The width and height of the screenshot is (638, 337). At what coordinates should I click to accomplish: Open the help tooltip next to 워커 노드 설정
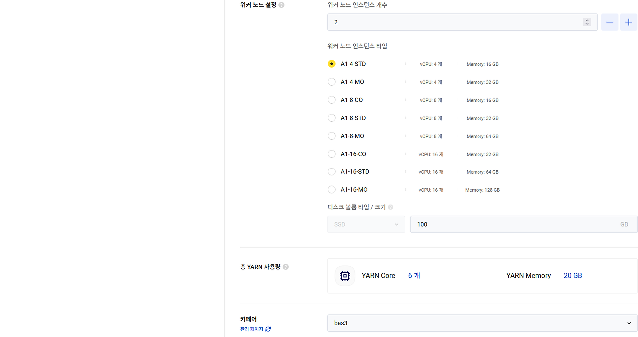click(x=281, y=5)
